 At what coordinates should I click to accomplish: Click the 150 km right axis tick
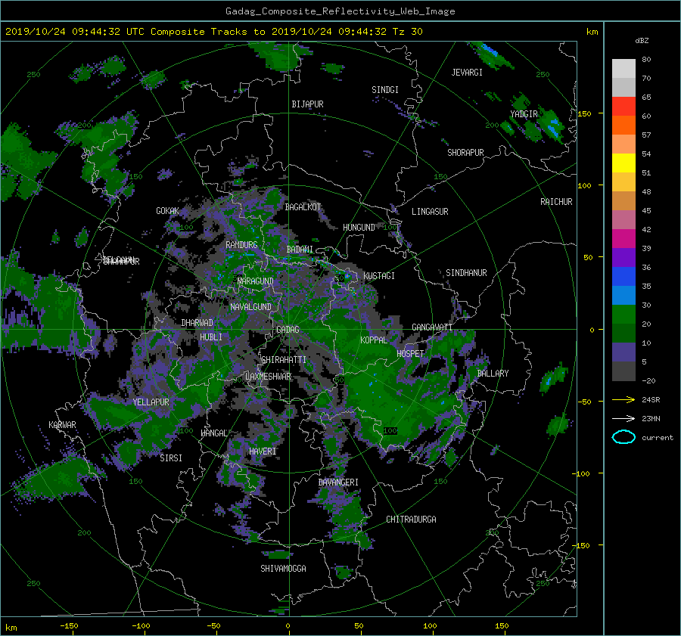[x=584, y=113]
